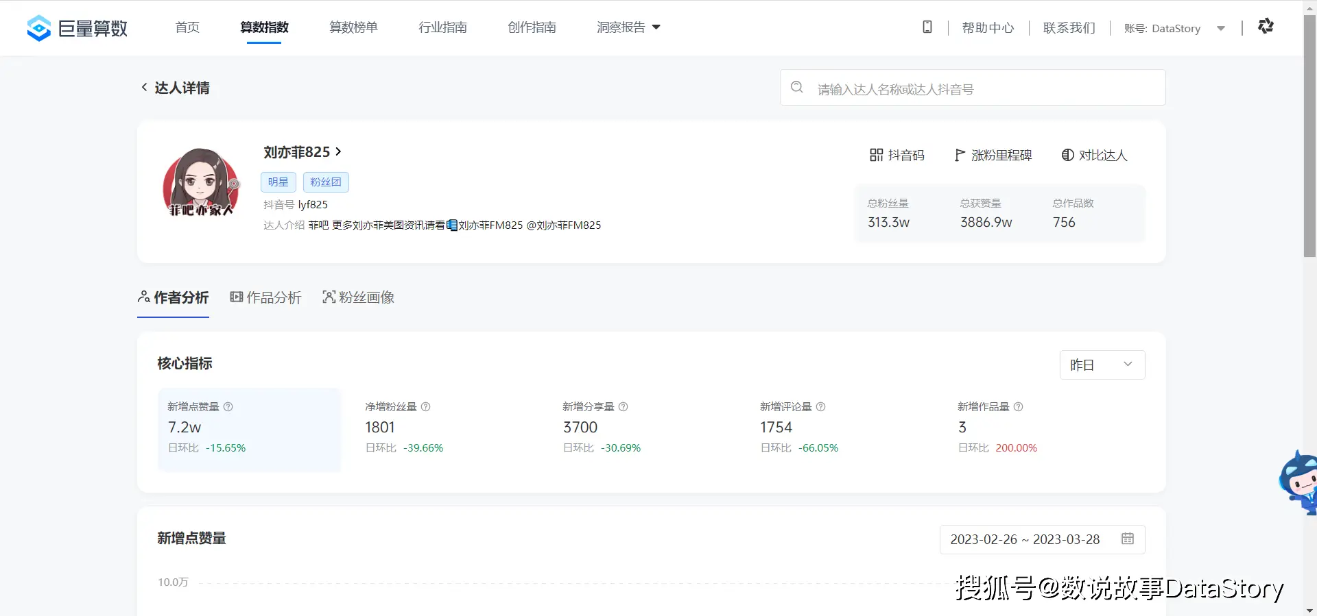This screenshot has width=1317, height=616.
Task: Open the 联系我们 link
Action: point(1069,28)
